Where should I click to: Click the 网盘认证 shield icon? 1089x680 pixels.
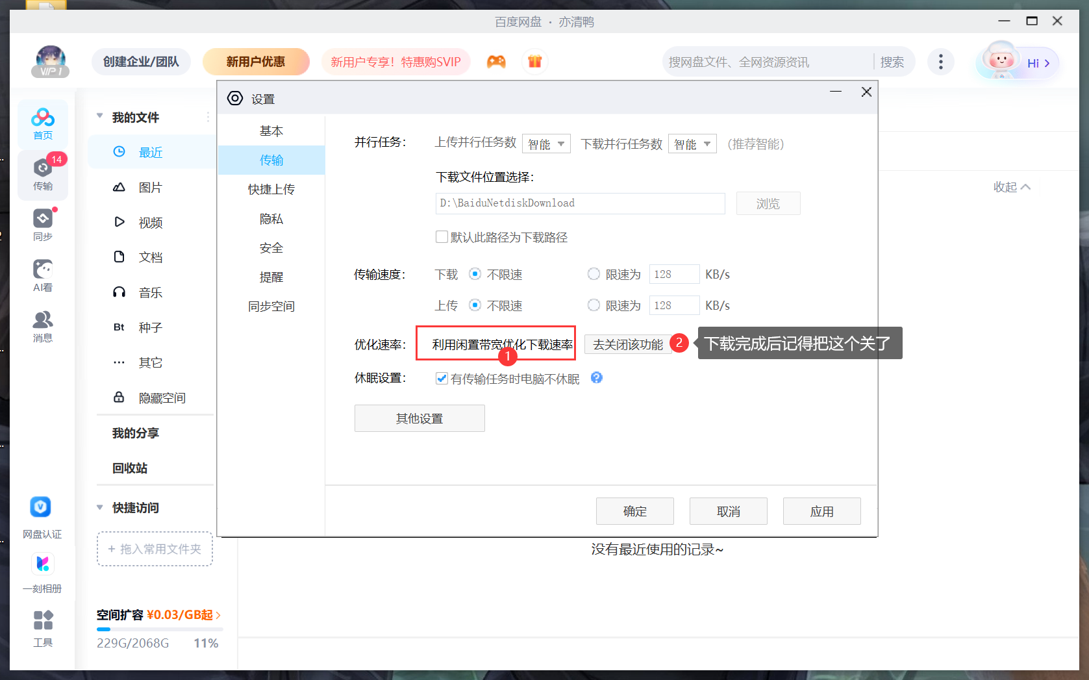[x=41, y=507]
